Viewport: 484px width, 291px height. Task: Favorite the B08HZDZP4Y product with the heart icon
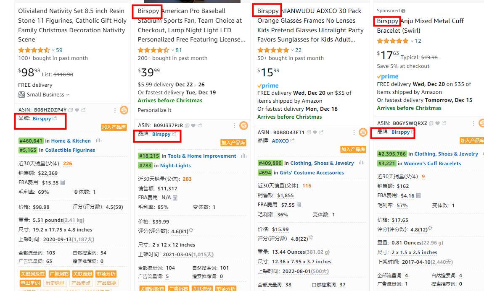[x=77, y=110]
